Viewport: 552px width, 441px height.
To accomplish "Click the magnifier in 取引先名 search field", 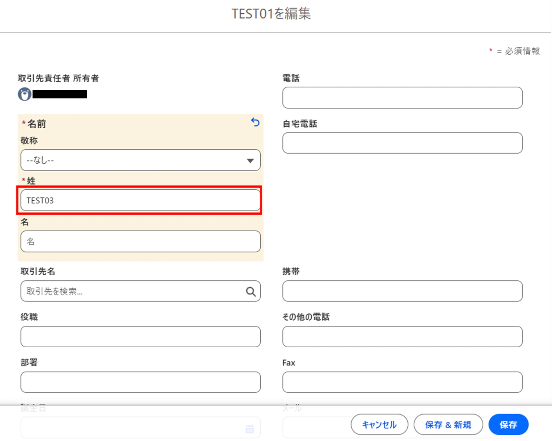I will tap(251, 291).
